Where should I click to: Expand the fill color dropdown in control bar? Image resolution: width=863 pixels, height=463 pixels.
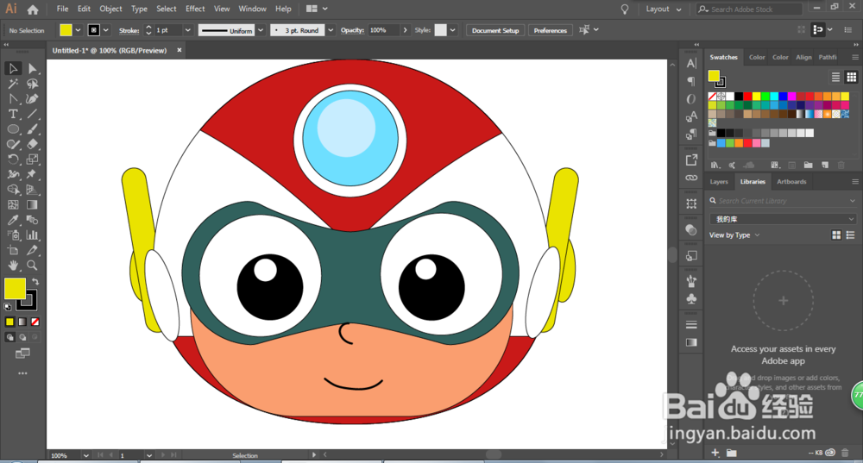coord(79,30)
